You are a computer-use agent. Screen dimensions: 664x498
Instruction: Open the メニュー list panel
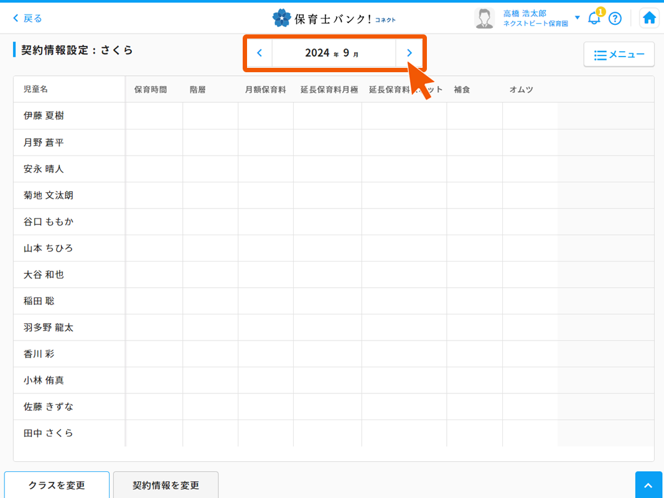pyautogui.click(x=619, y=54)
